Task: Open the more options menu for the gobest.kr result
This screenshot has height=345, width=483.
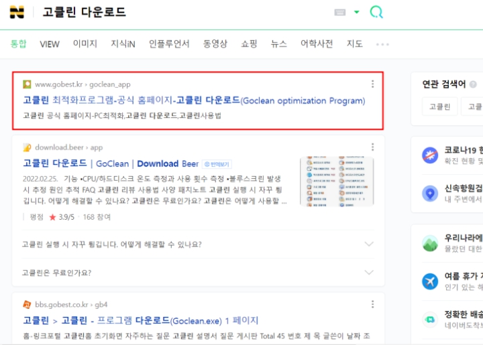Action: (373, 84)
